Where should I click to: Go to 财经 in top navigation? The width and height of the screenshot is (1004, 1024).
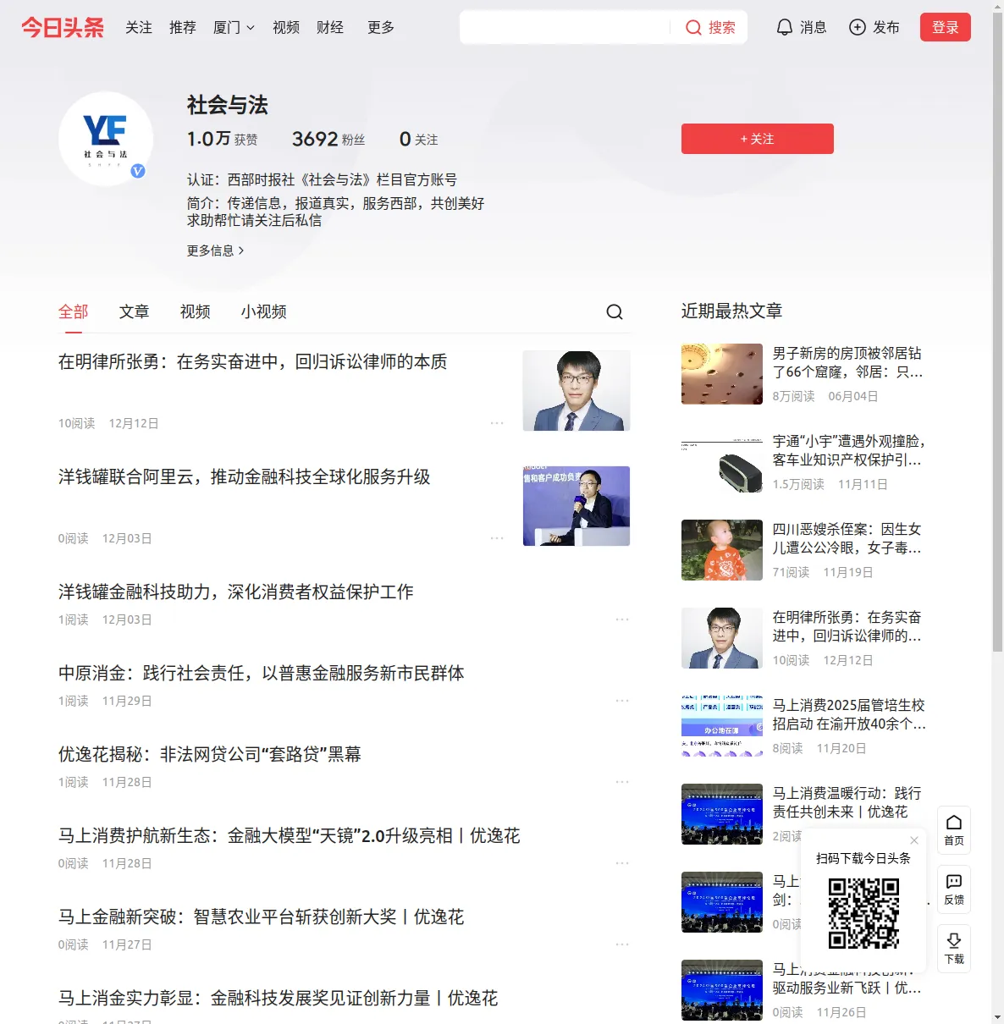tap(330, 27)
